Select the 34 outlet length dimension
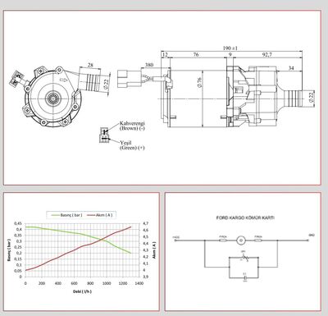This screenshot has height=316, width=328. tap(291, 68)
